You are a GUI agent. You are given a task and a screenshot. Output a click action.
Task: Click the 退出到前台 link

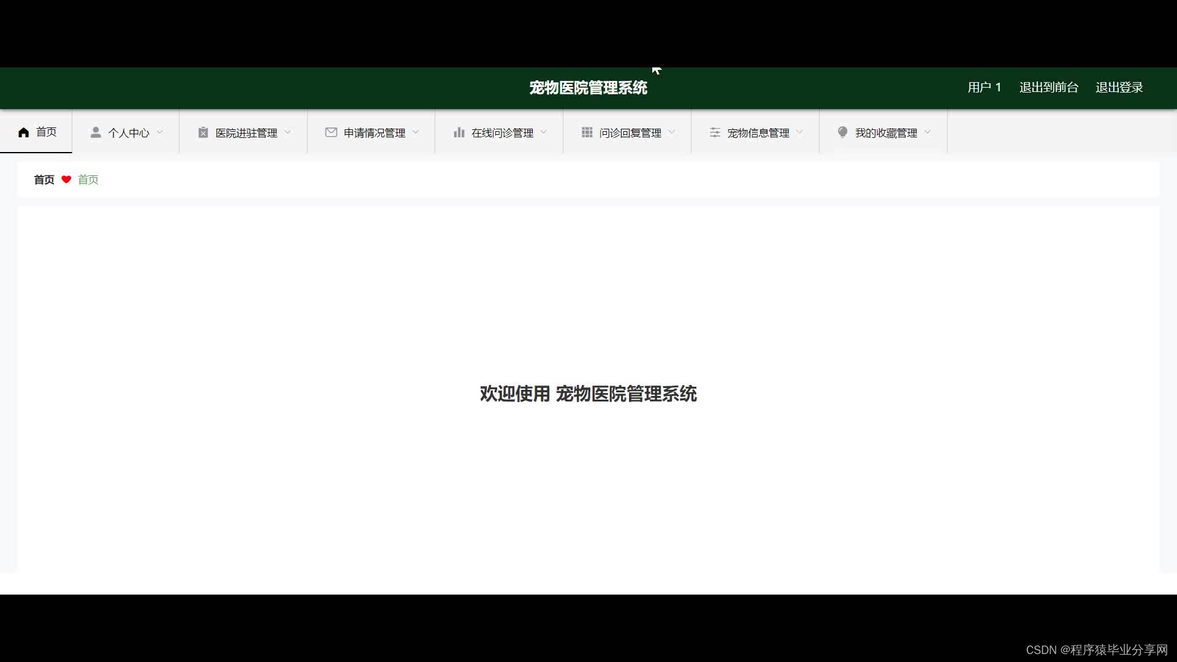[1048, 88]
